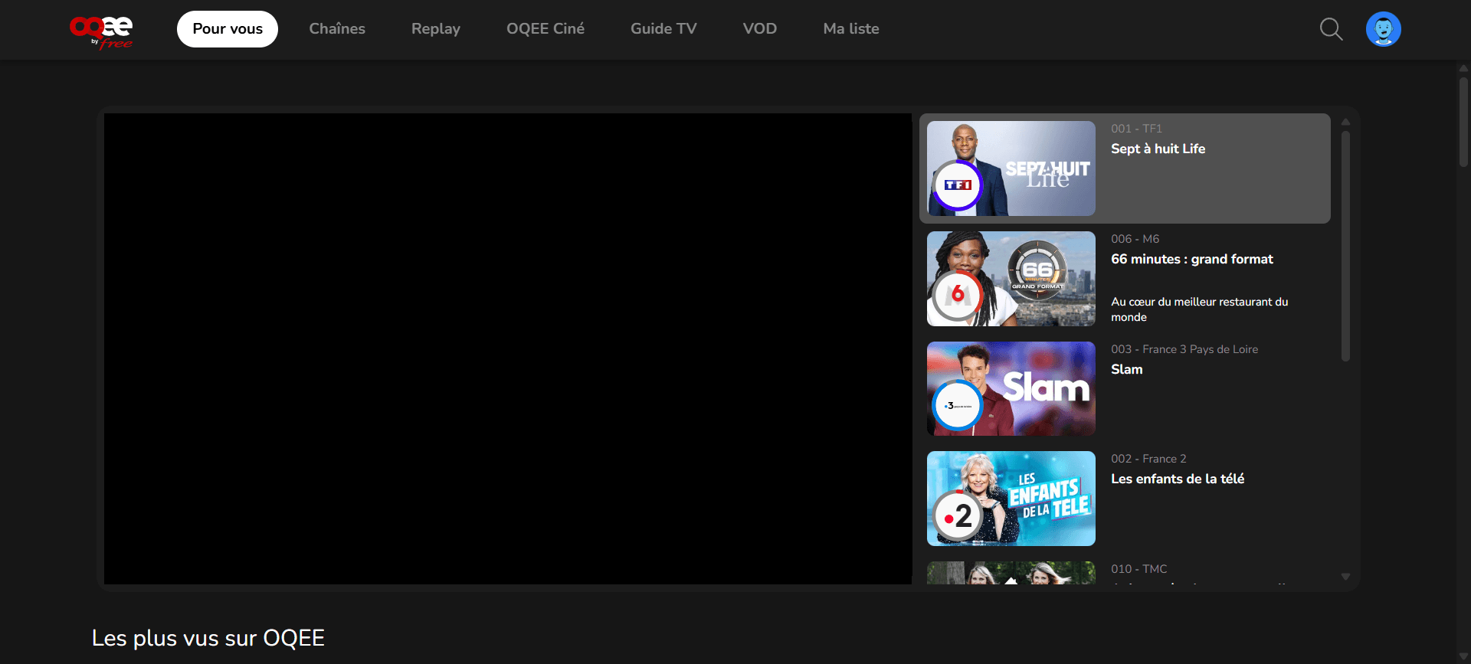Click the 001 - TF1 channel label
Viewport: 1471px width, 664px height.
[1136, 129]
